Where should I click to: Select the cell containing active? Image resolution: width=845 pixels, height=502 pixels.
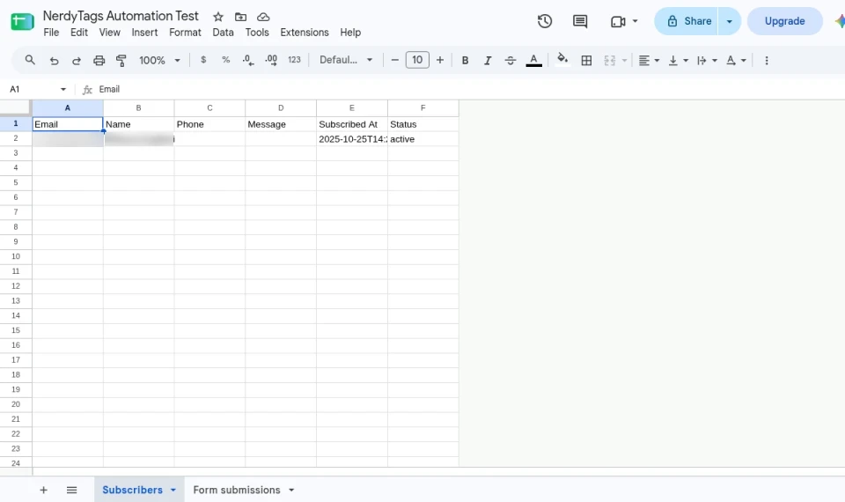pyautogui.click(x=423, y=139)
